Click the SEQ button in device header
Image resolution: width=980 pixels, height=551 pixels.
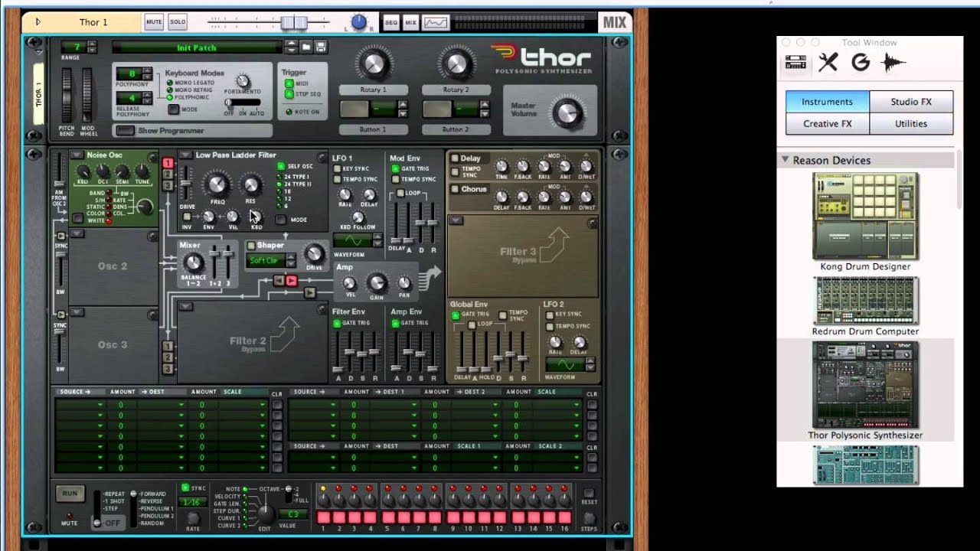pos(391,23)
